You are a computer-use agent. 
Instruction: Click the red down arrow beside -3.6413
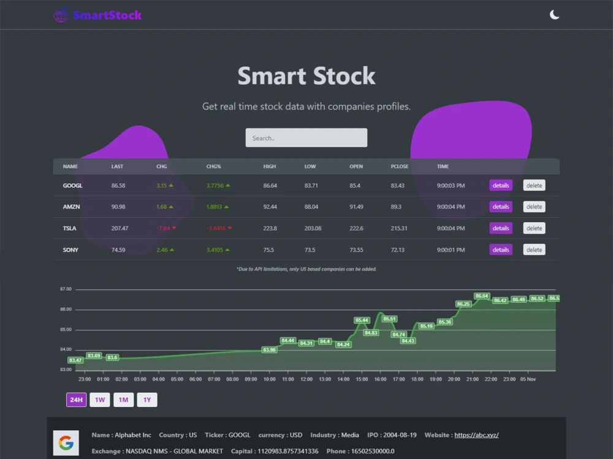tap(229, 228)
